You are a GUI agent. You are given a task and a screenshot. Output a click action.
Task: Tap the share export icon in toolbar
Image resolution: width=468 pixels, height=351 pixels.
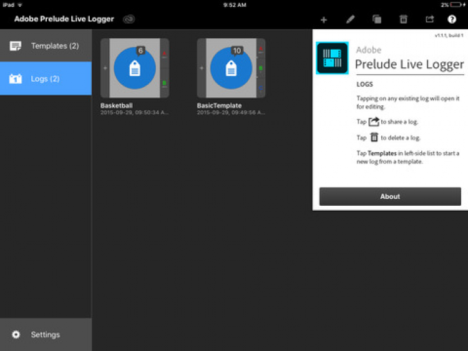429,19
